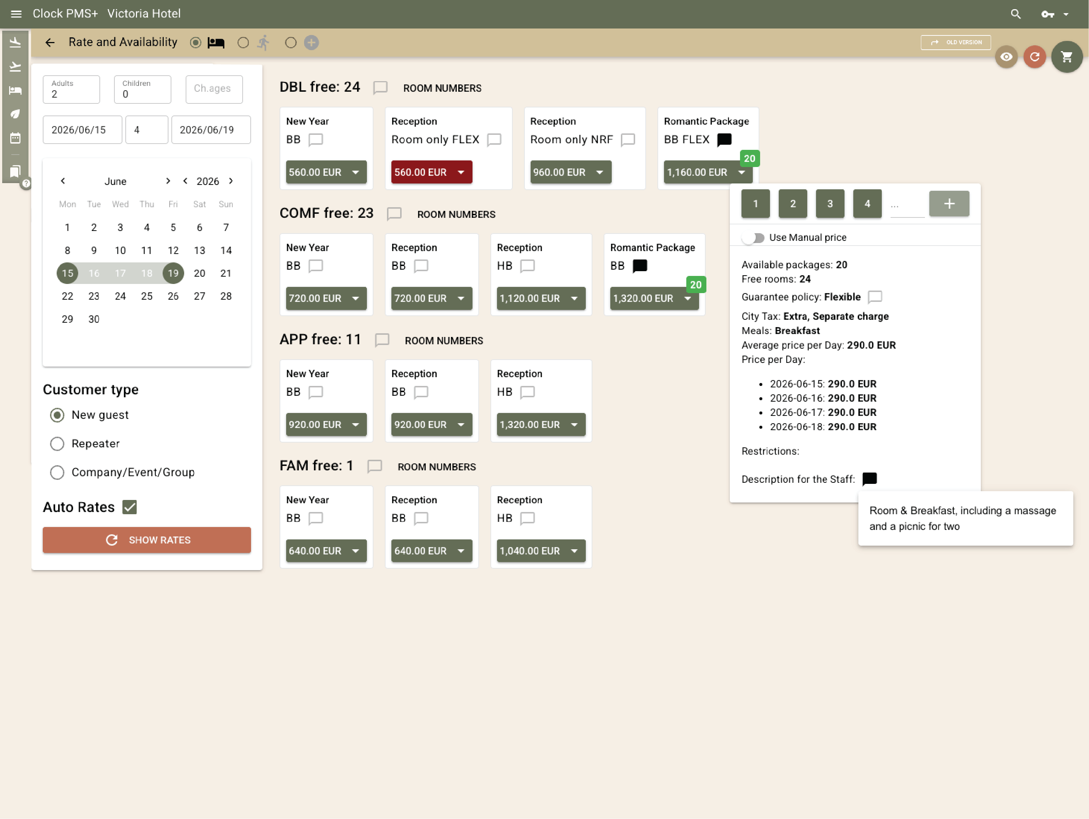The image size is (1089, 819).
Task: Choose quantity 1 in package popup
Action: 755,204
